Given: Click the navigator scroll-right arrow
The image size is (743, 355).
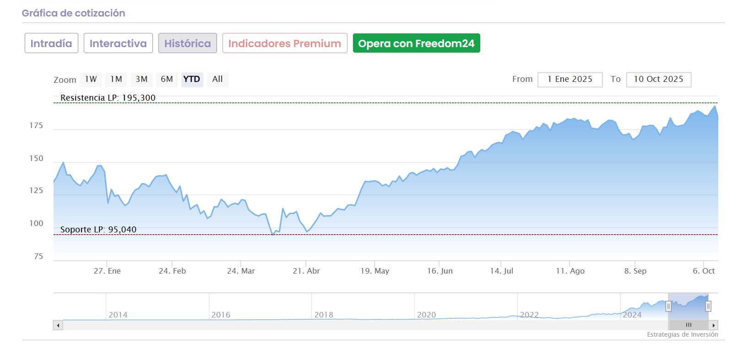Looking at the screenshot, I should 714,325.
